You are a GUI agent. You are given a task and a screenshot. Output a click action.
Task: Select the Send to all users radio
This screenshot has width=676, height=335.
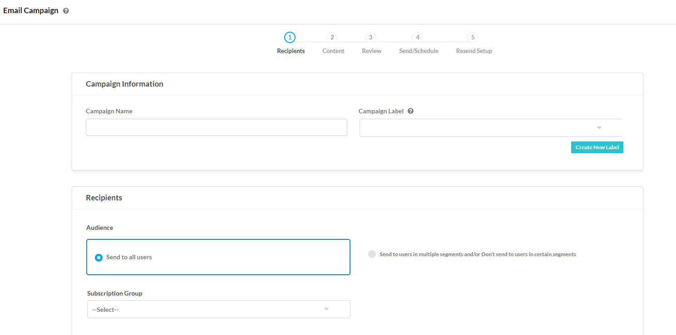(x=99, y=257)
